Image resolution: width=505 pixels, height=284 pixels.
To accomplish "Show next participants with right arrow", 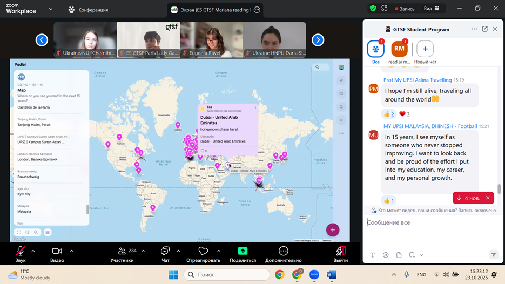I will [x=318, y=40].
